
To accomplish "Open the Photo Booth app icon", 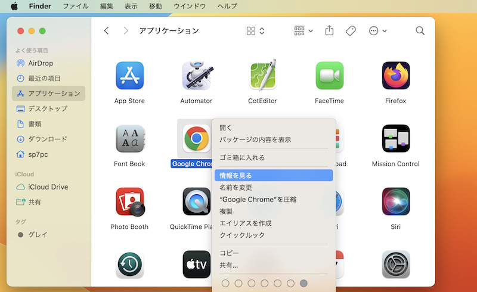I will click(129, 202).
